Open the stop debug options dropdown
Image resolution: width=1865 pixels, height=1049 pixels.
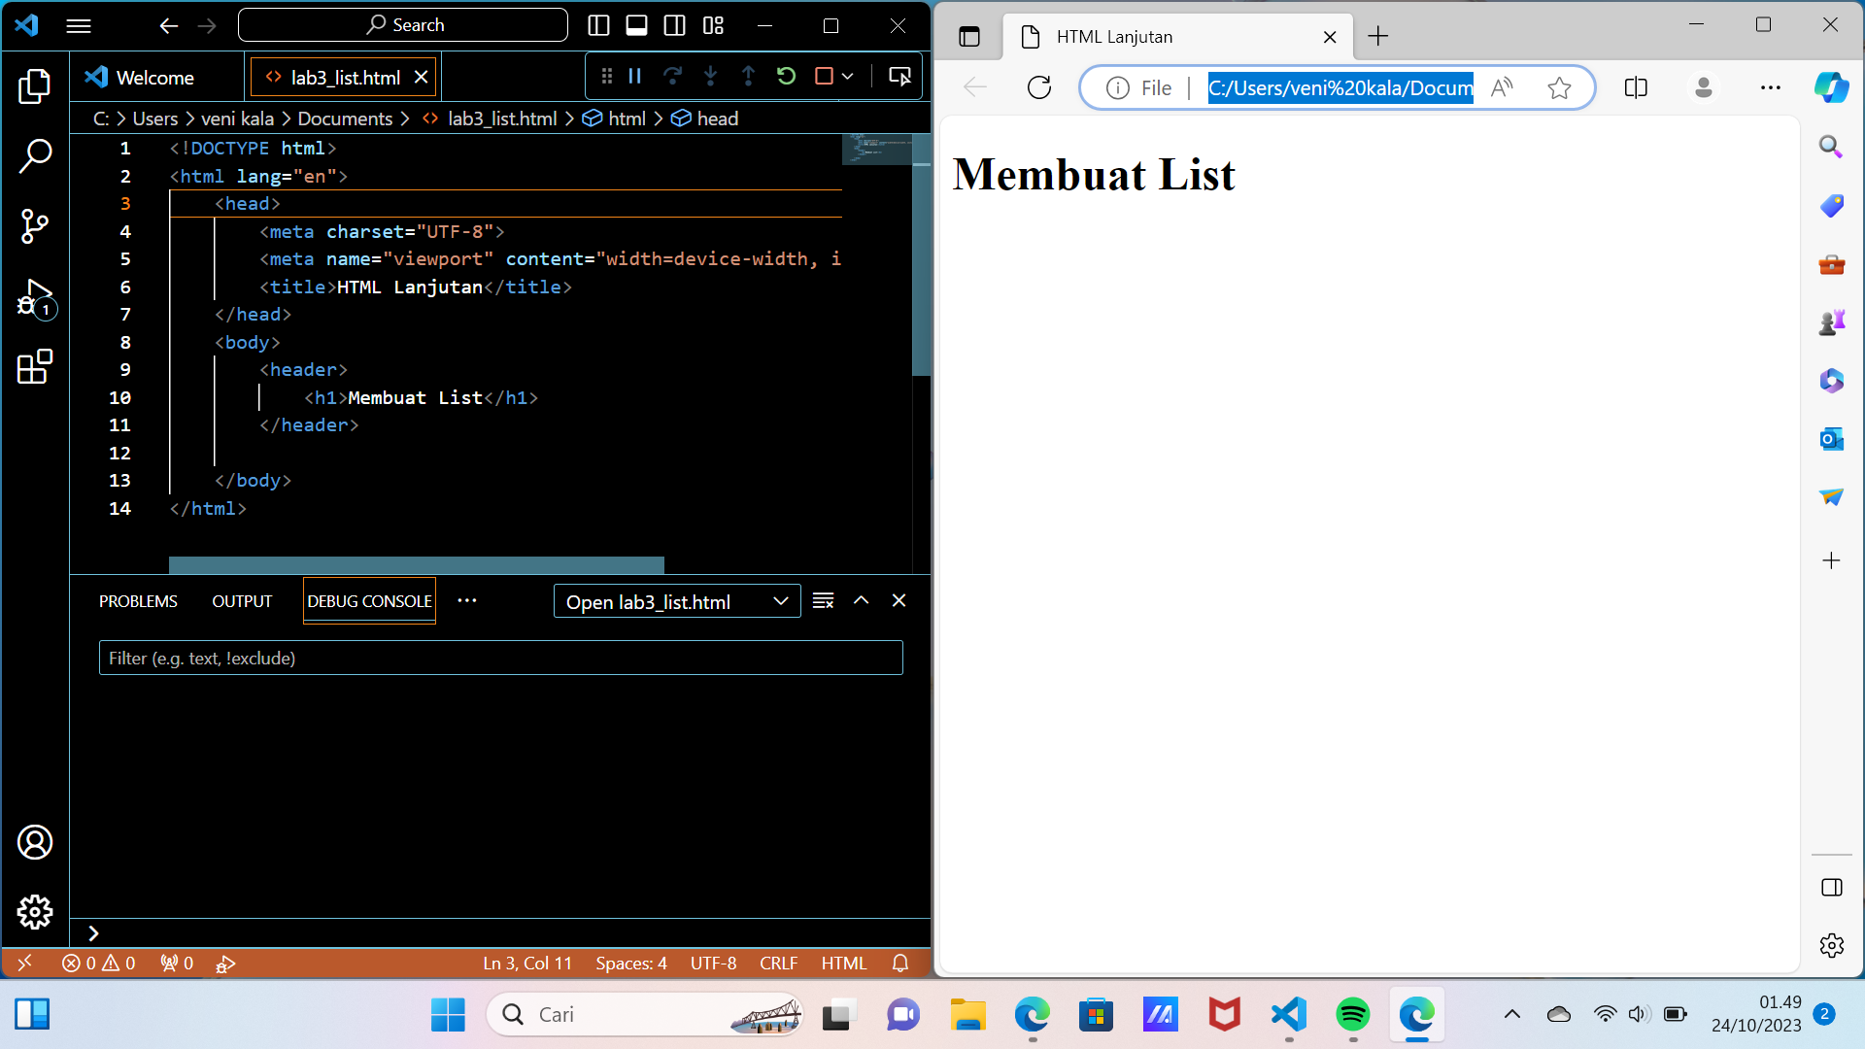coord(847,76)
